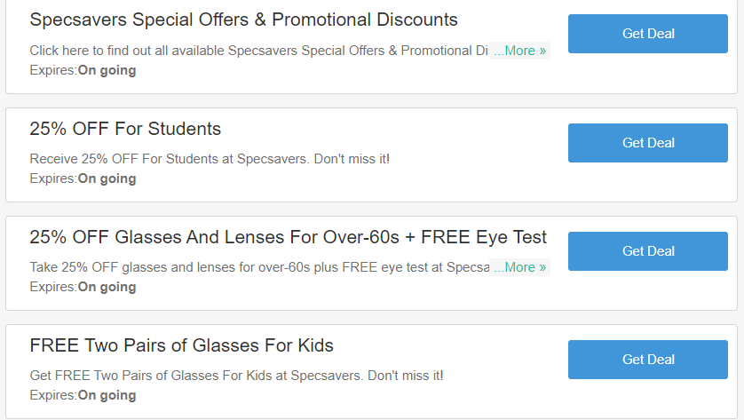Expand More link in Over-60s deal description
The width and height of the screenshot is (744, 420).
(x=520, y=267)
